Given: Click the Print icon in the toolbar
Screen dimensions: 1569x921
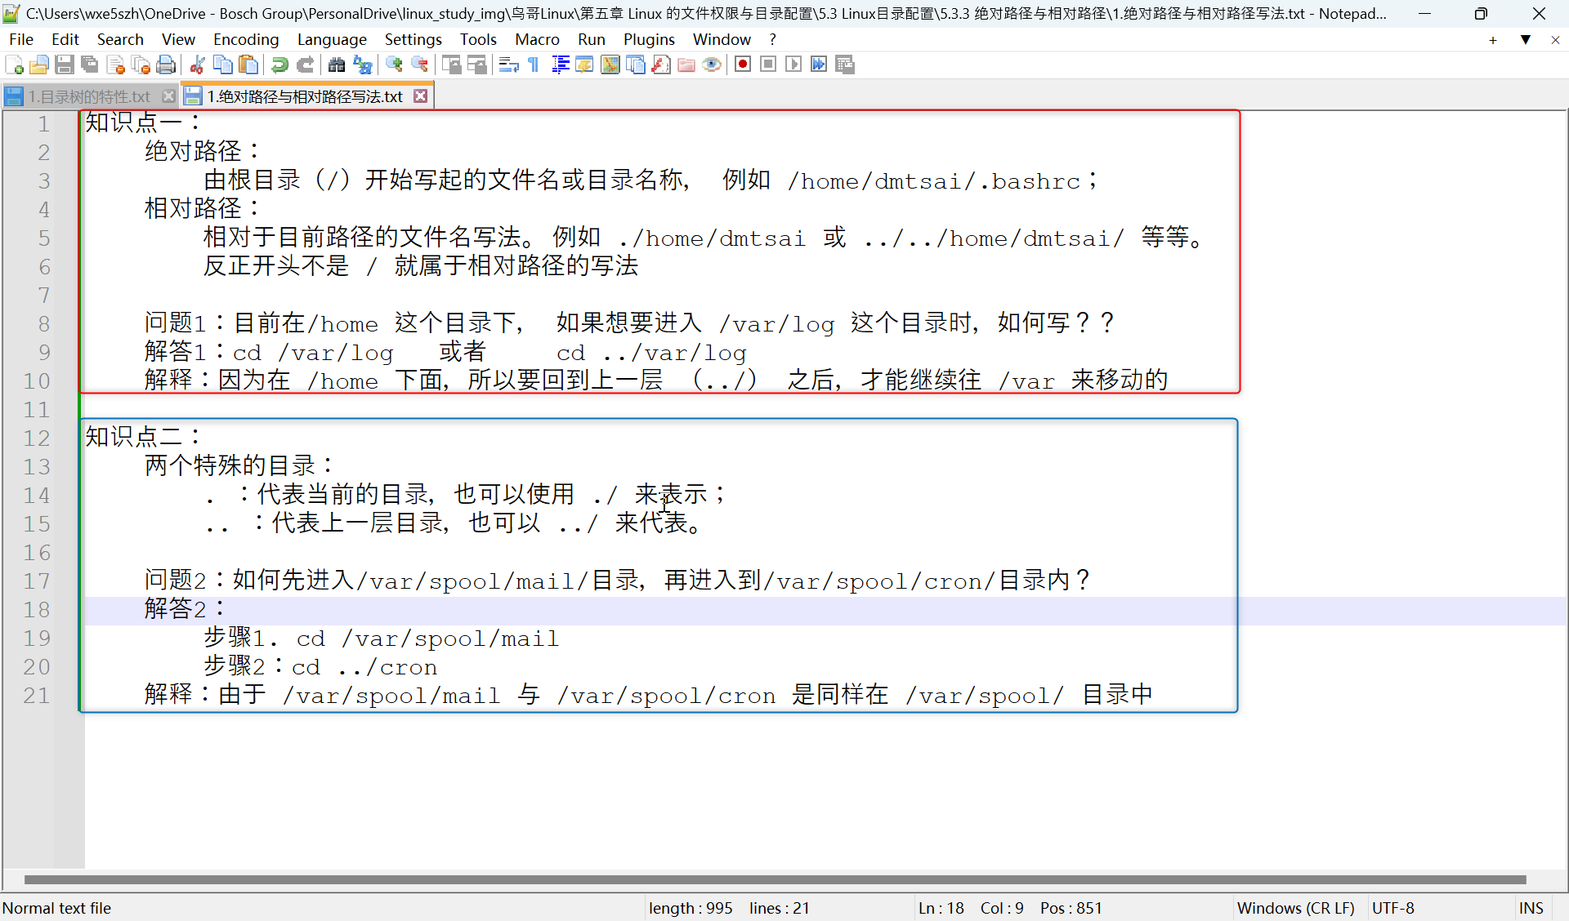Looking at the screenshot, I should point(166,65).
